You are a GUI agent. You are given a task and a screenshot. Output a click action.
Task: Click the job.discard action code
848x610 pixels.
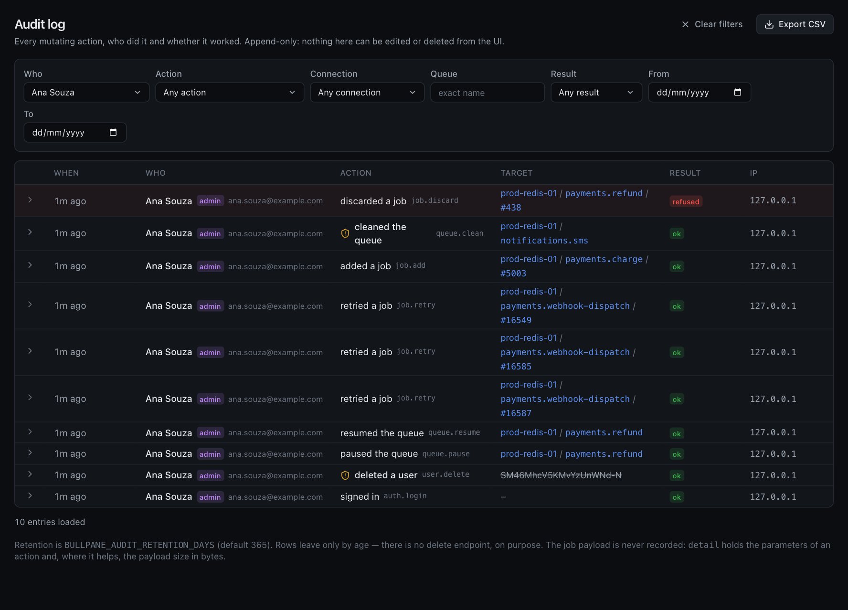pos(435,200)
